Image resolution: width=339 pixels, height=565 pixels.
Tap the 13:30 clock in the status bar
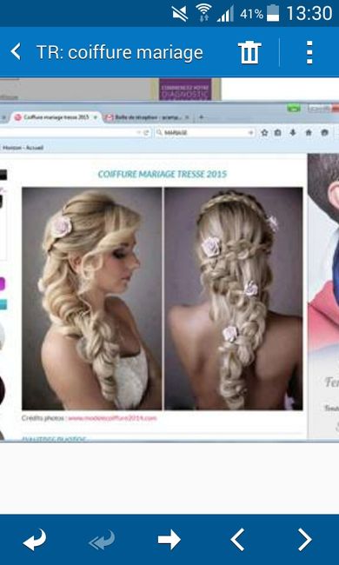(x=309, y=14)
